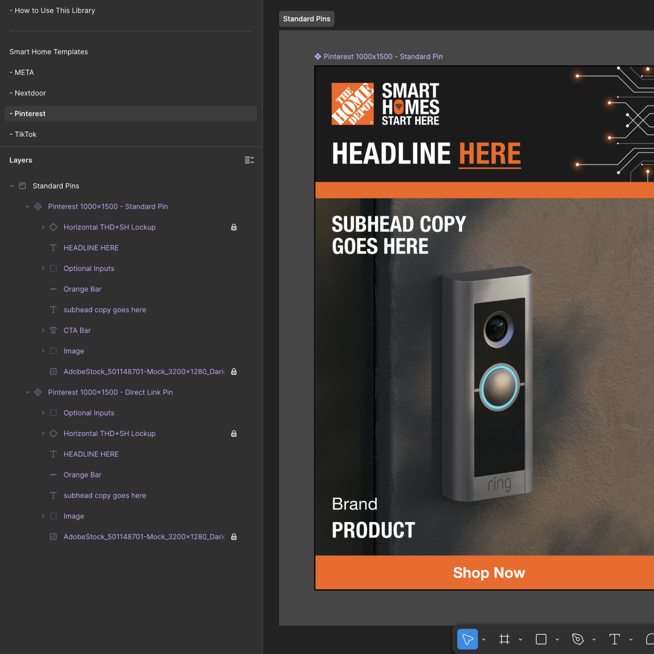
Task: Click the collapse all layers icon
Action: (249, 160)
